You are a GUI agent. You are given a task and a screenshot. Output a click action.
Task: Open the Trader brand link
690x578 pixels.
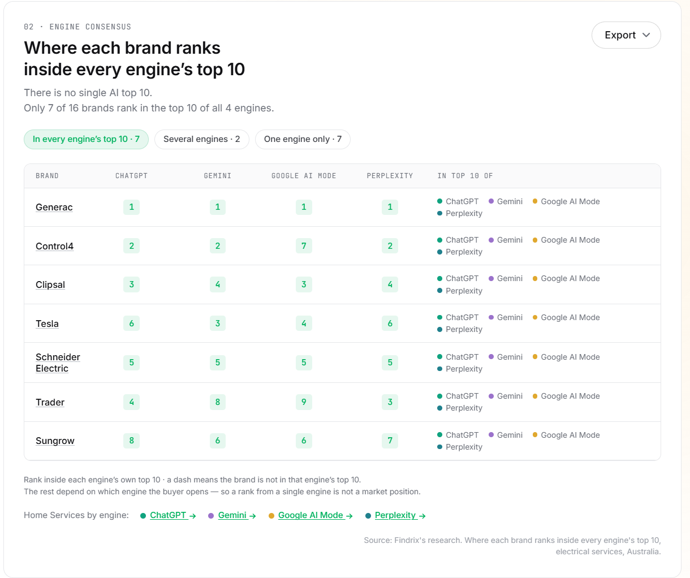pos(50,402)
